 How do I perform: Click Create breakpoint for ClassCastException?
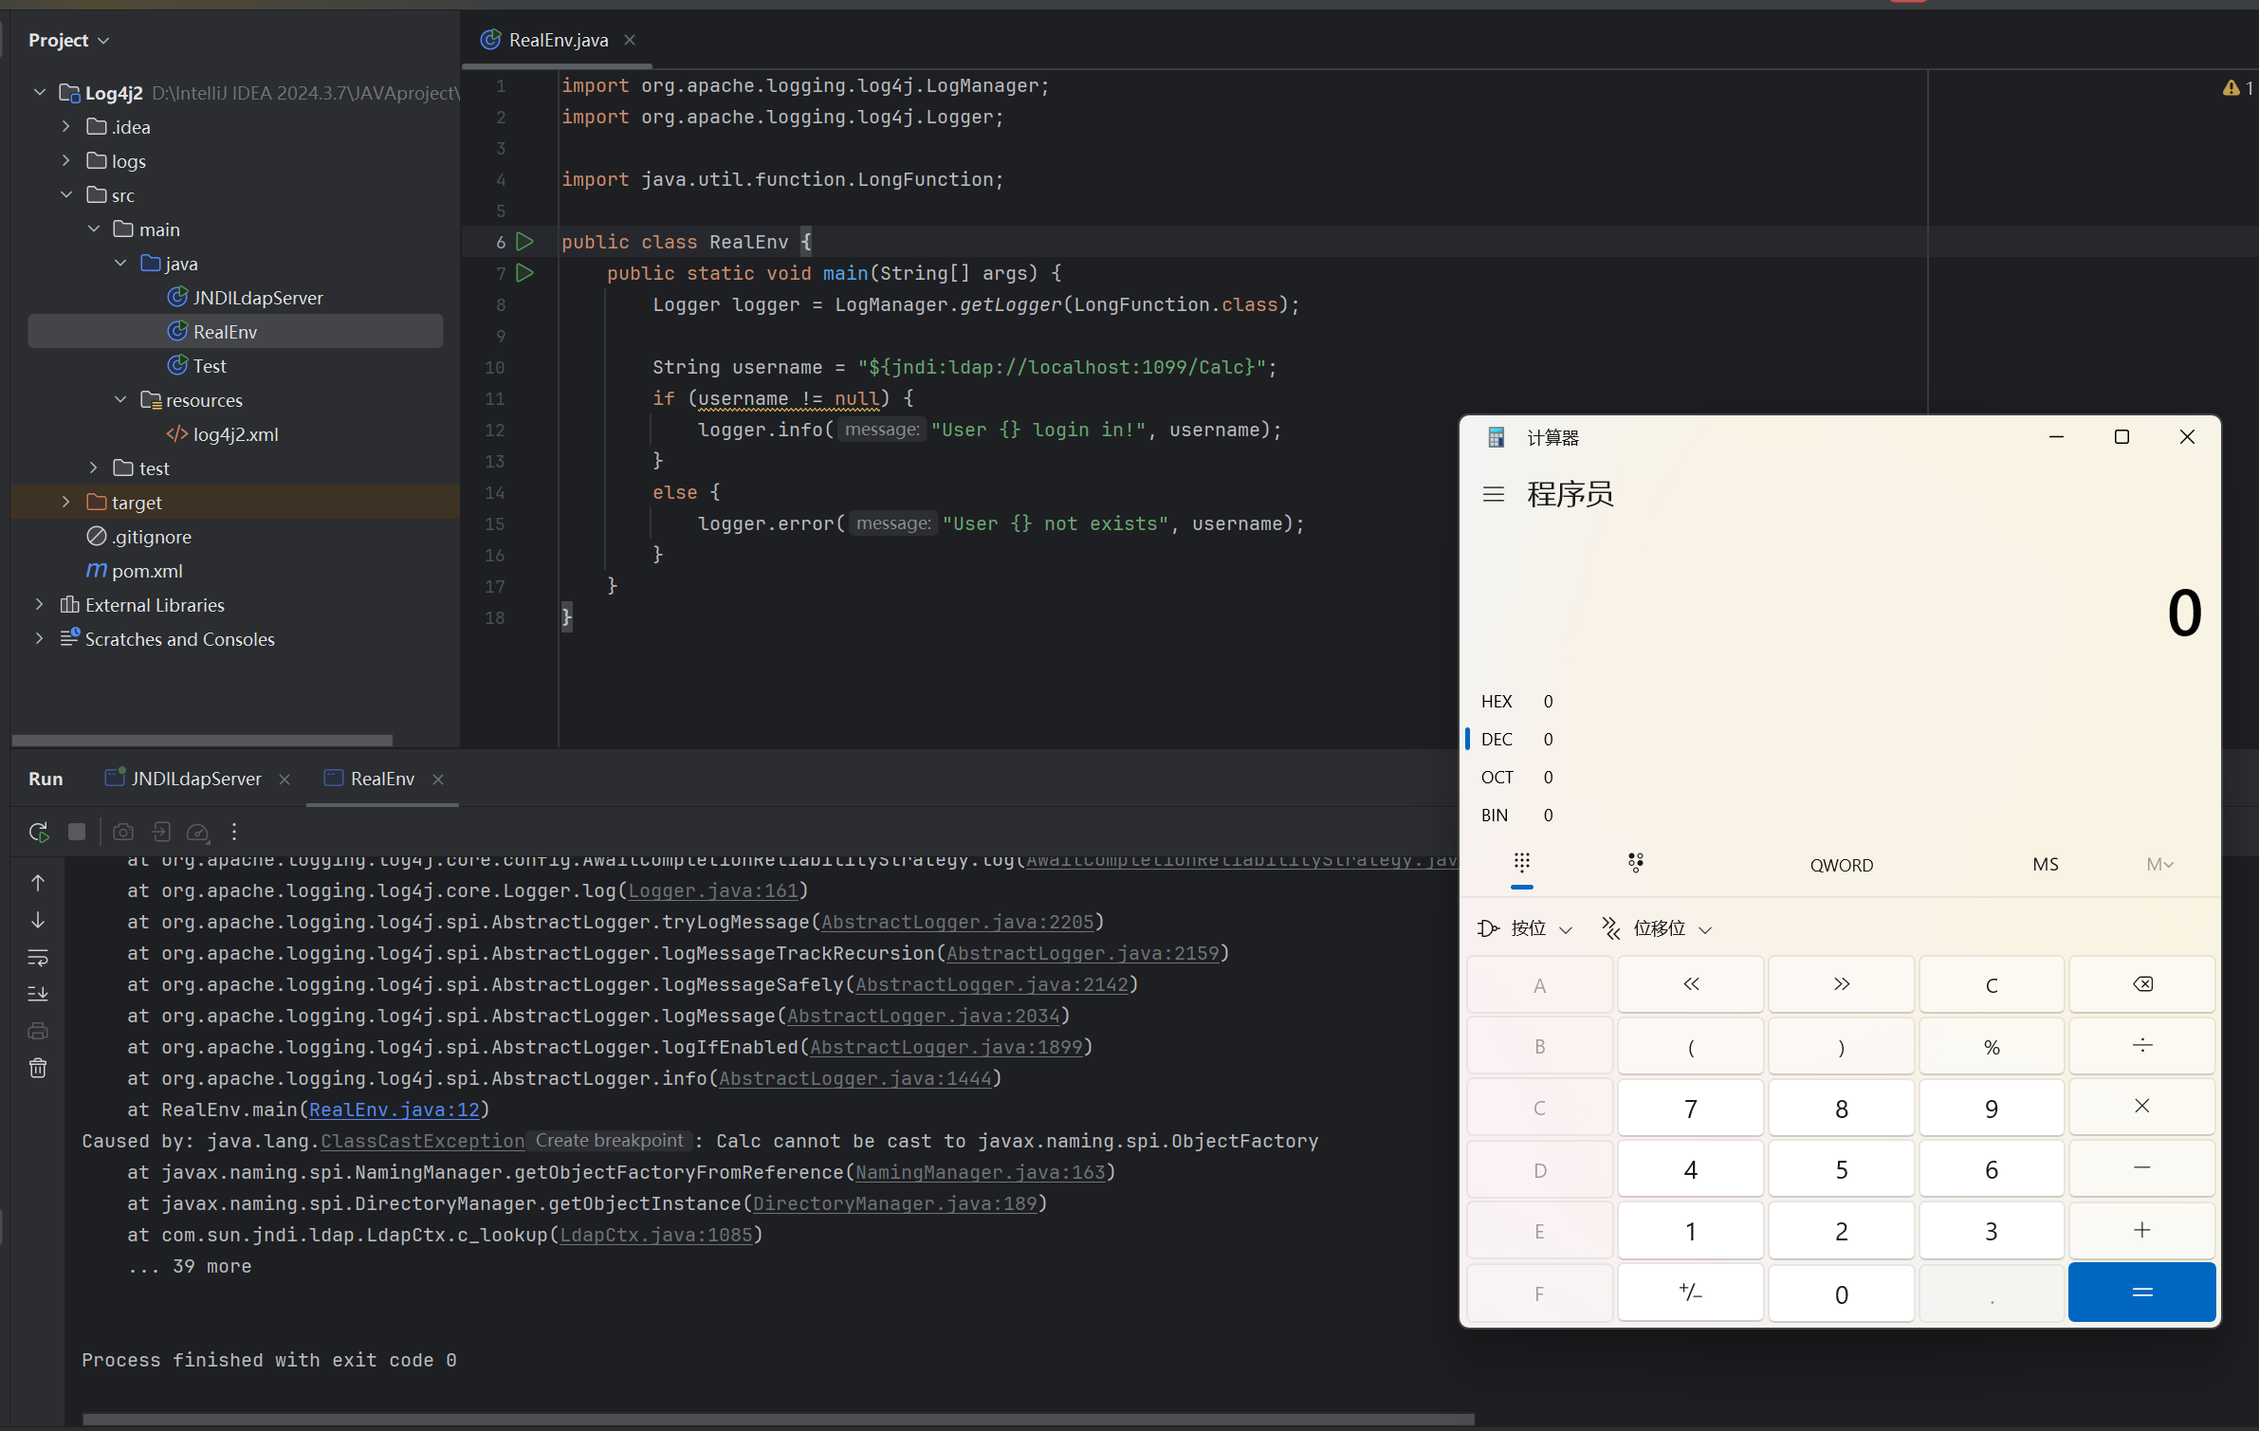pos(609,1141)
